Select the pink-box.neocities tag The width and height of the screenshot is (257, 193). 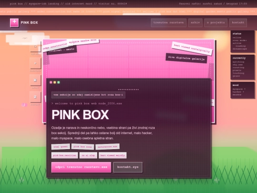click(65, 155)
